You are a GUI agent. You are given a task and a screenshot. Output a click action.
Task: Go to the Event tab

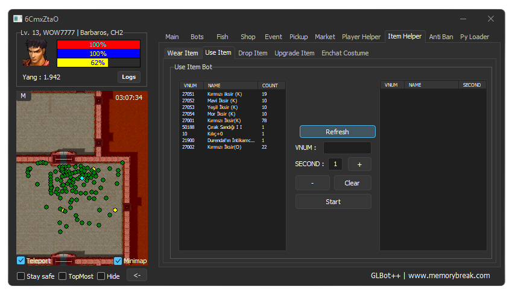click(x=273, y=37)
